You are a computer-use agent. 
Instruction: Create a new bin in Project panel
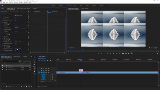26,86
